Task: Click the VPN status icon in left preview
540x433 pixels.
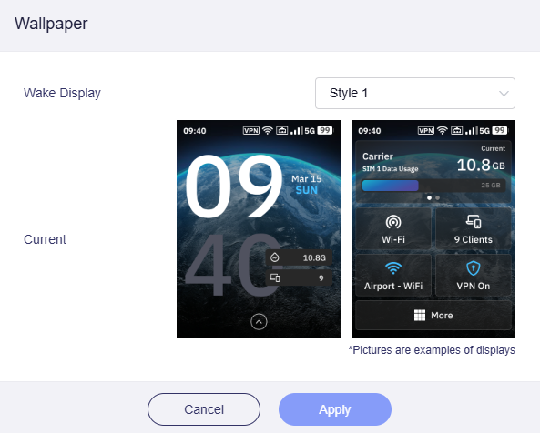Action: click(251, 131)
